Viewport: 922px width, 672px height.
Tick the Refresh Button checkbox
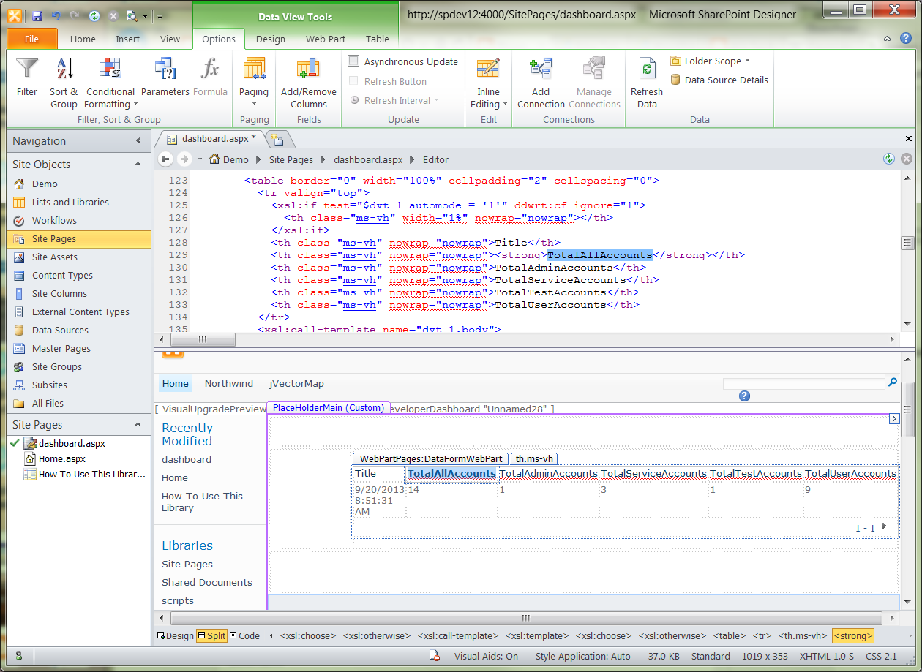point(354,80)
